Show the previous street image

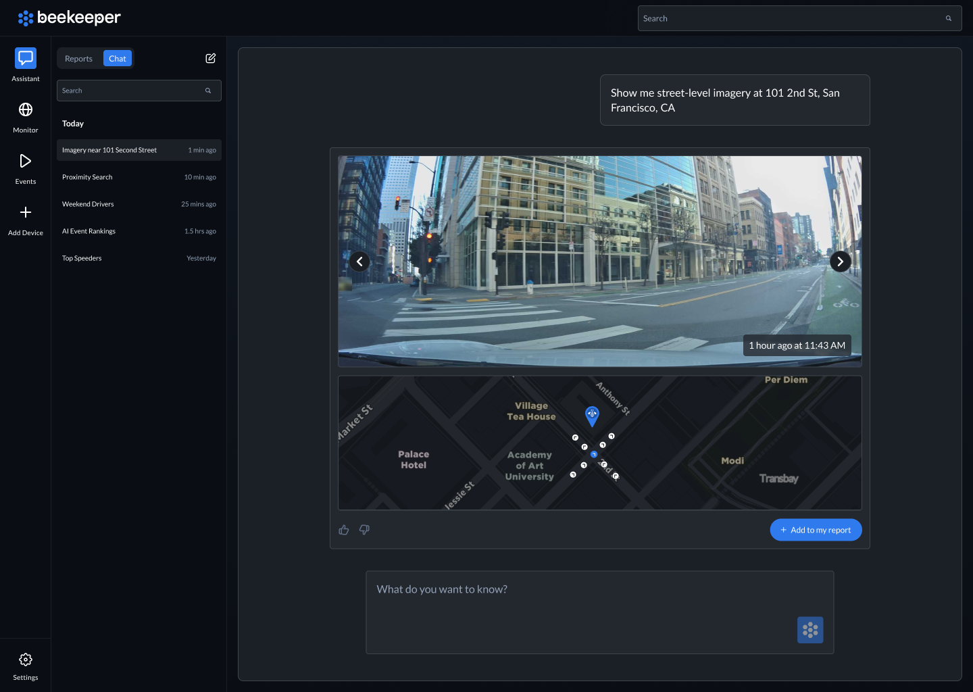pos(359,262)
